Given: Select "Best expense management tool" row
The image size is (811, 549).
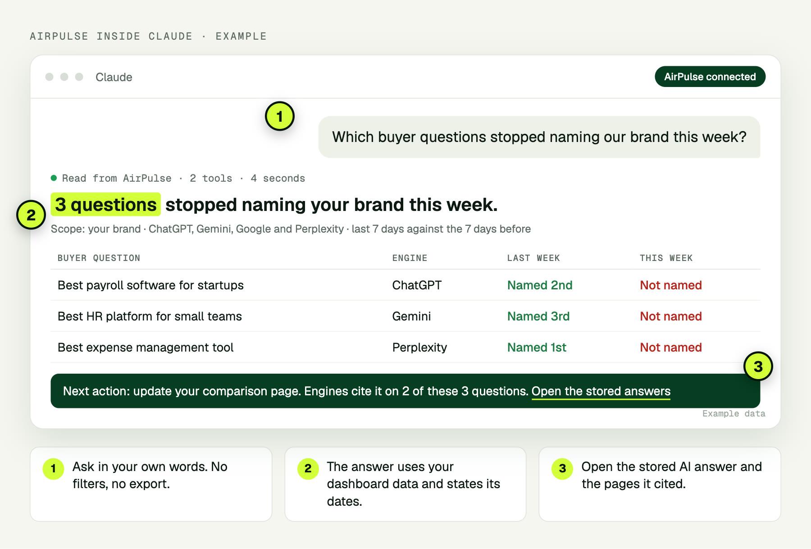Looking at the screenshot, I should click(405, 347).
